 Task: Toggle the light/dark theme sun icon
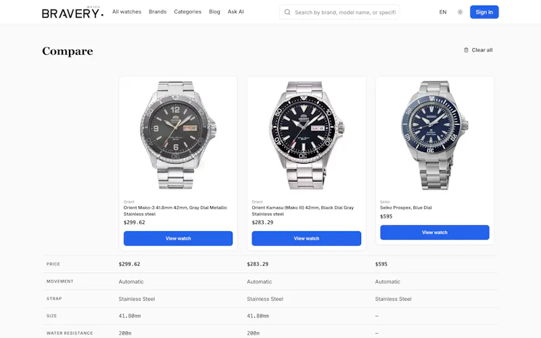click(460, 12)
